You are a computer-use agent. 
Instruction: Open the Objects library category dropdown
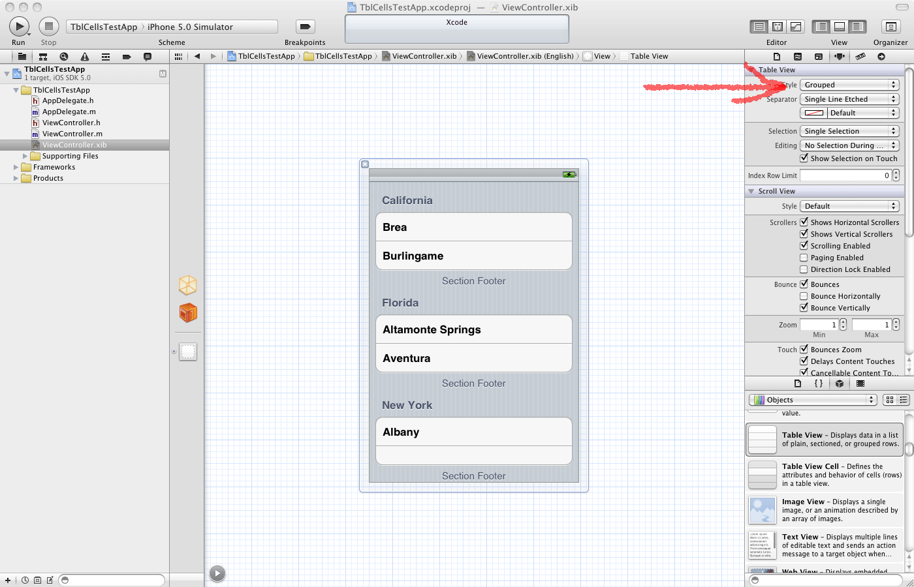point(812,399)
